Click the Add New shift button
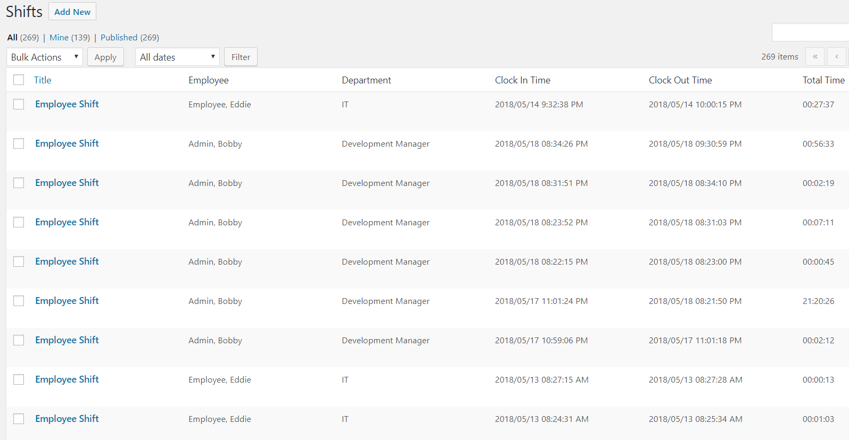 [72, 12]
